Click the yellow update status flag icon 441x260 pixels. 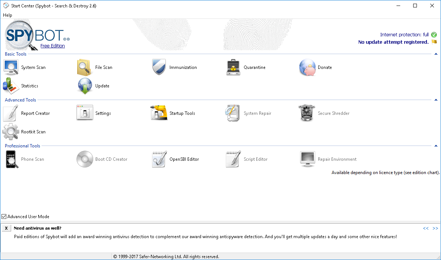(x=434, y=42)
